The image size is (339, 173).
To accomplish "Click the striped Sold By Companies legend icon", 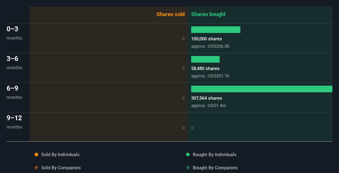I will point(36,168).
